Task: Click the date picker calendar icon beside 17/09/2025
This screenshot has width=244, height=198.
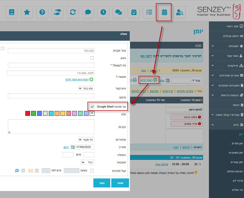Action: (x=73, y=147)
